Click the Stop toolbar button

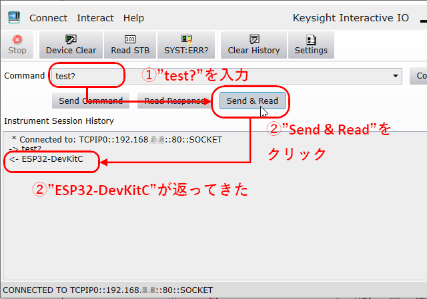(17, 45)
